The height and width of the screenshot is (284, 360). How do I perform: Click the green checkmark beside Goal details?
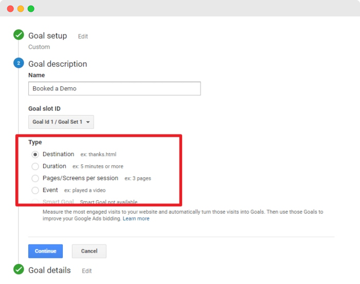pyautogui.click(x=19, y=270)
